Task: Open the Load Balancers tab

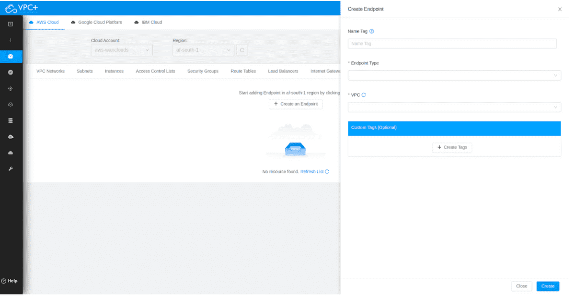Action: pos(283,71)
